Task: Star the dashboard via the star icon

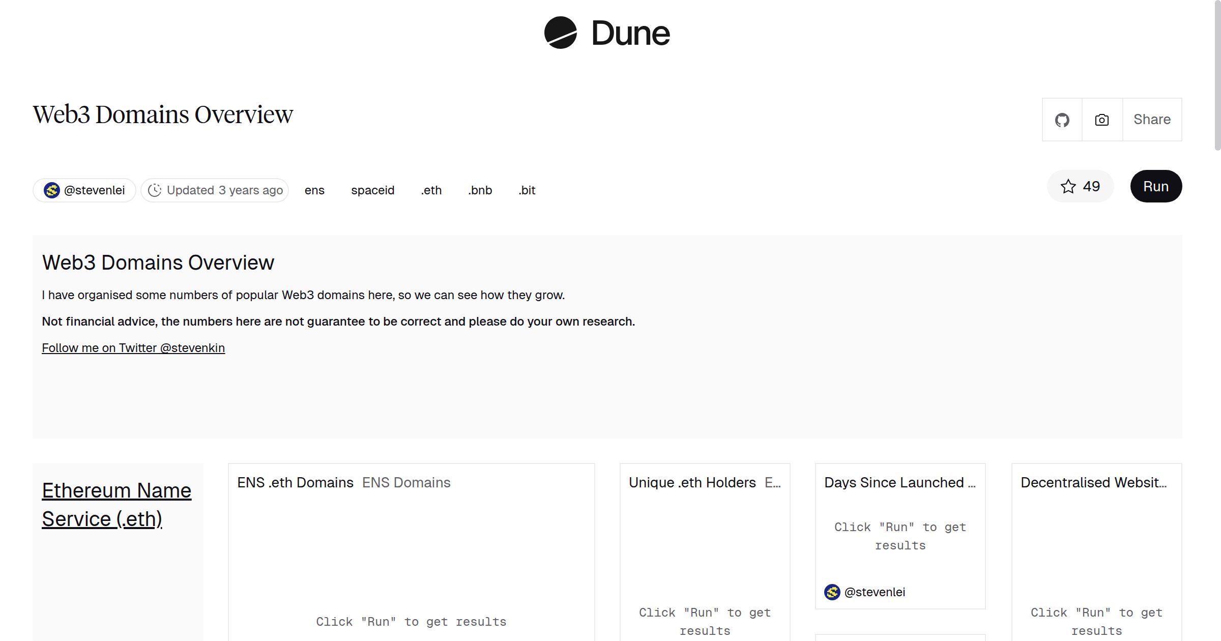Action: (x=1069, y=186)
